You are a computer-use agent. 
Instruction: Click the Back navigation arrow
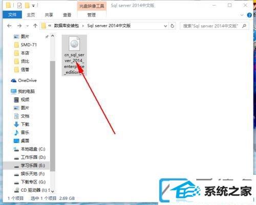(x=9, y=26)
